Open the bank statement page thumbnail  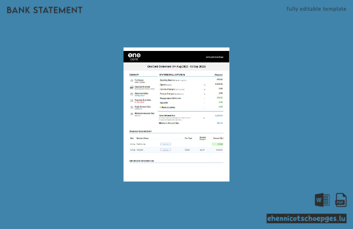tap(177, 114)
